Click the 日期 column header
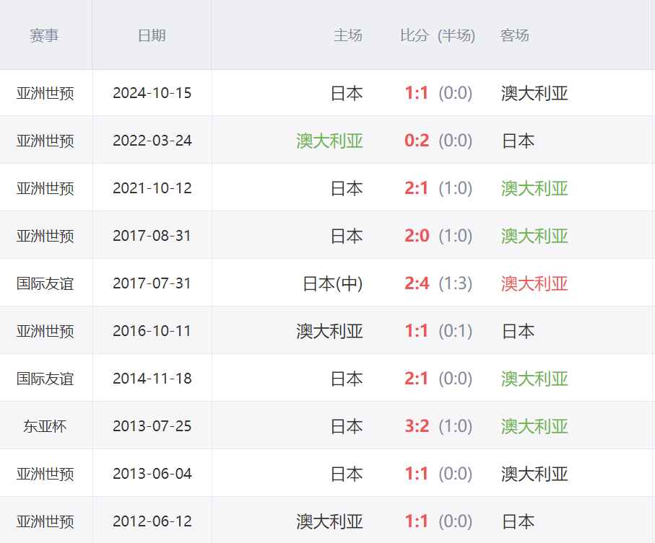This screenshot has height=543, width=655. [152, 35]
